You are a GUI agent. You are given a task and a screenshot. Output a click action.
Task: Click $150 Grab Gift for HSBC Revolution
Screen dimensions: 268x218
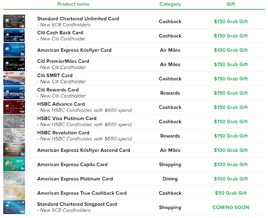pyautogui.click(x=231, y=136)
